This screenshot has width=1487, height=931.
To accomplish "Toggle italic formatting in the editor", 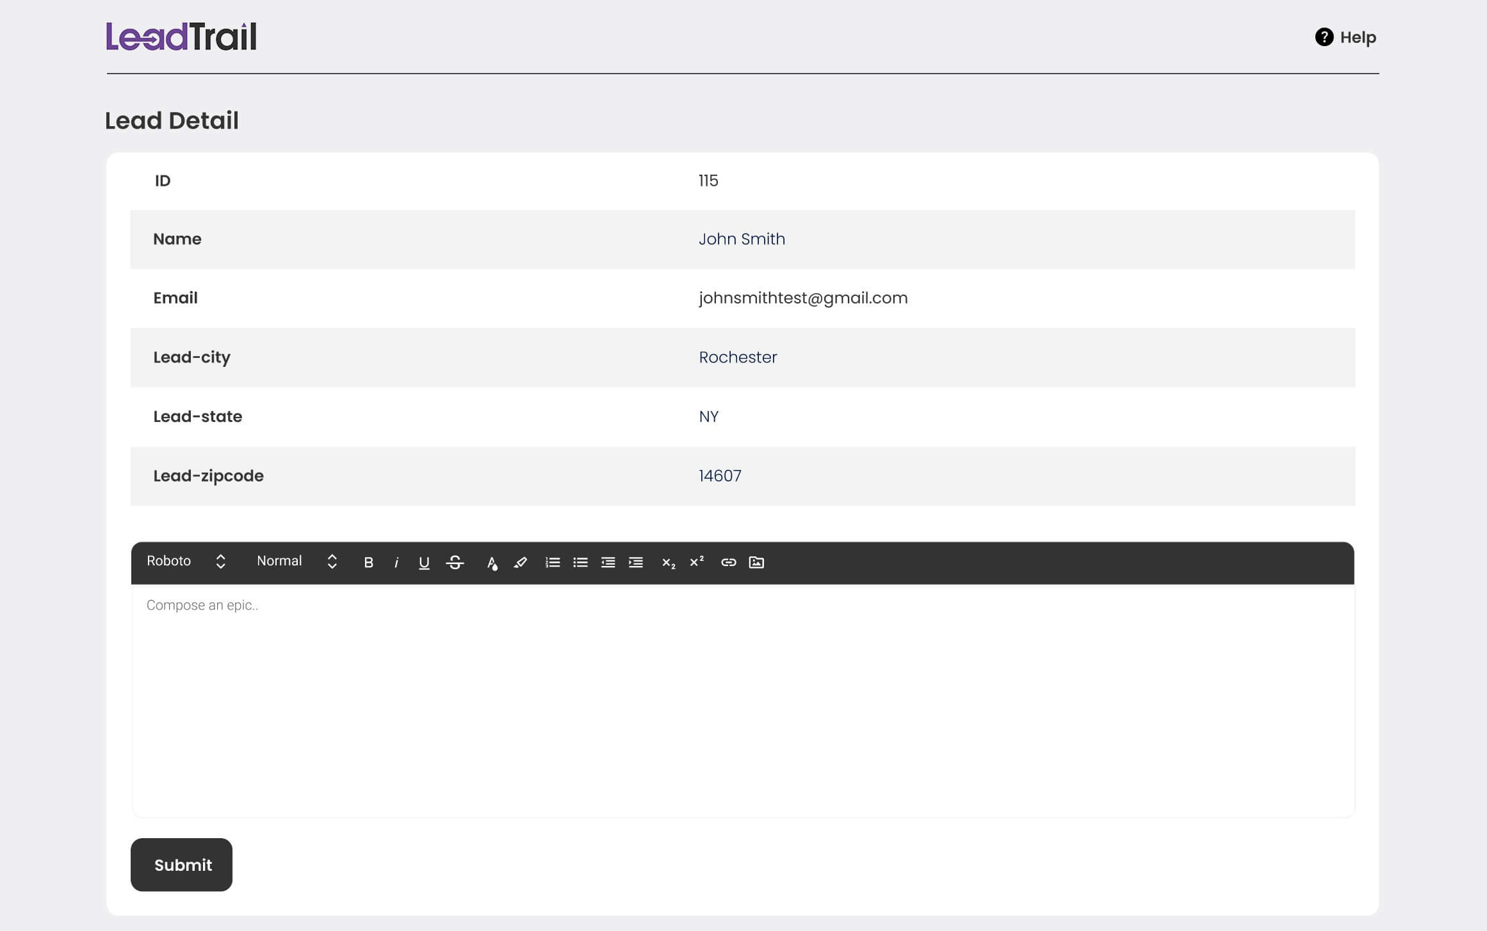I will point(396,562).
